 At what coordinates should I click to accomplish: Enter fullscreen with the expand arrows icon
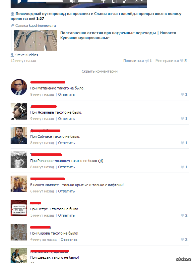point(125,1)
